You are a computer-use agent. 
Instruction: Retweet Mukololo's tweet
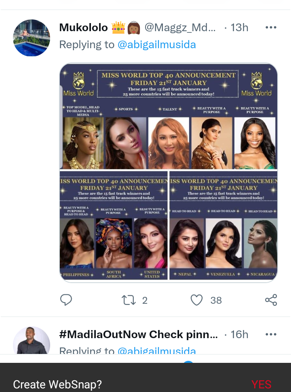129,300
